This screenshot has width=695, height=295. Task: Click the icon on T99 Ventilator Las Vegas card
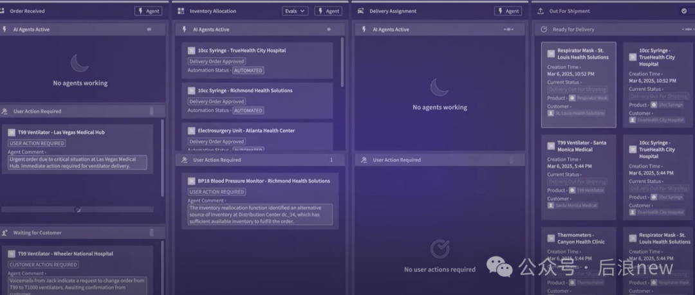(12, 132)
